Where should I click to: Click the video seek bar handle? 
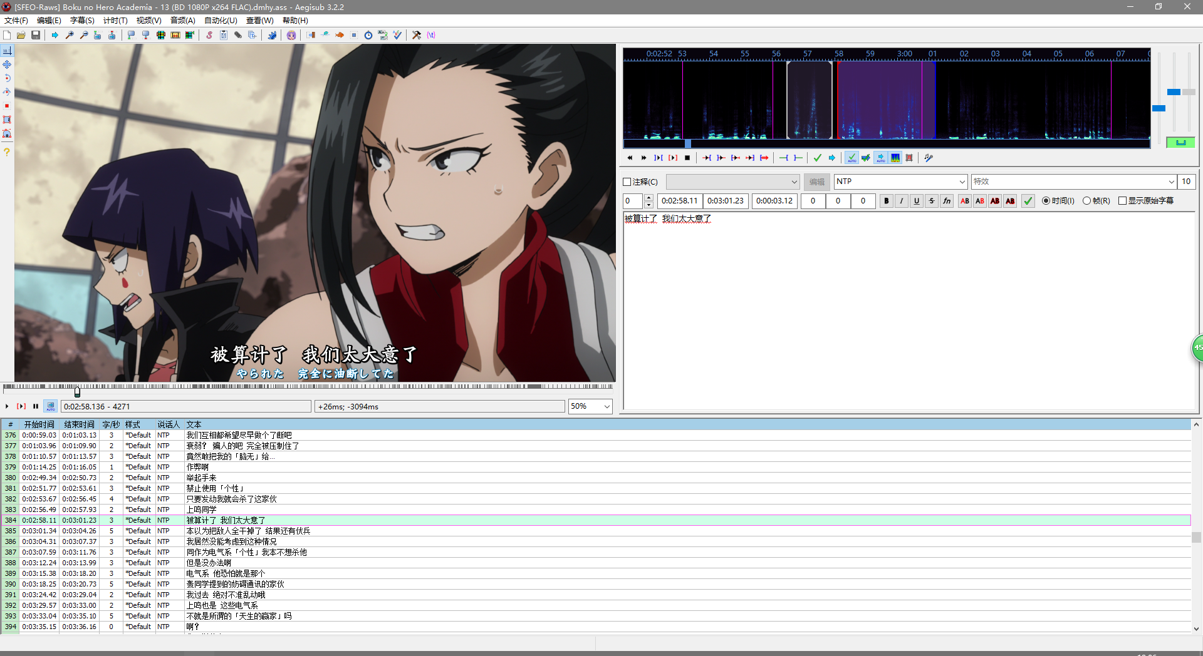click(77, 392)
